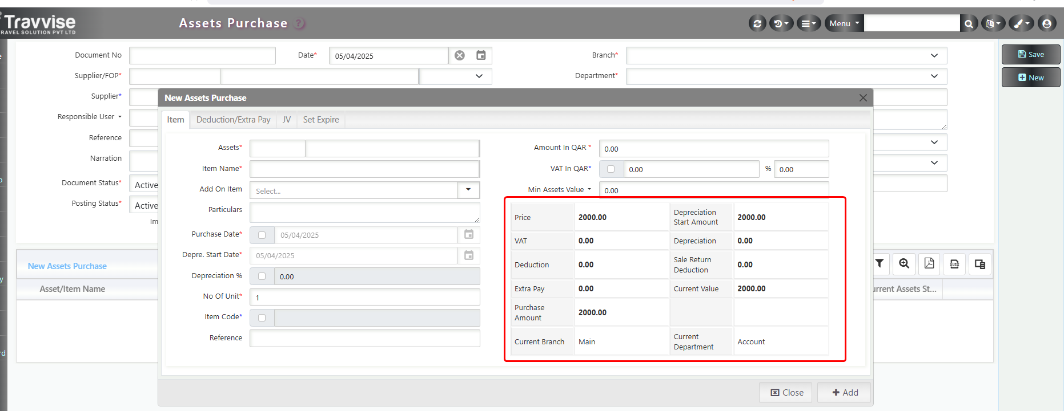
Task: Expand the Min Assets Value label dropdown
Action: pyautogui.click(x=589, y=189)
